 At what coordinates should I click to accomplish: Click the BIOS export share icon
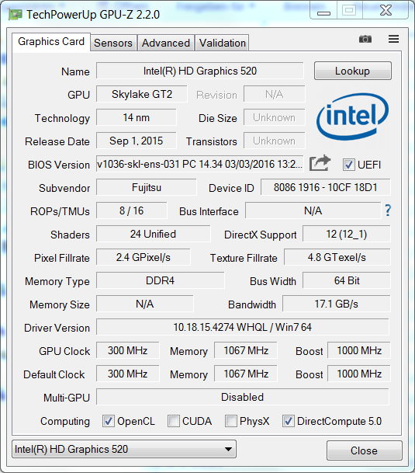(320, 163)
